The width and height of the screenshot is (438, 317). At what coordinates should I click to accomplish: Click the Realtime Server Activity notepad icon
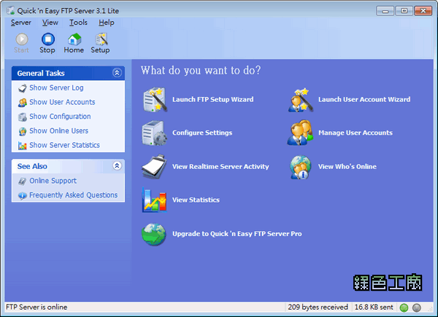pos(155,166)
